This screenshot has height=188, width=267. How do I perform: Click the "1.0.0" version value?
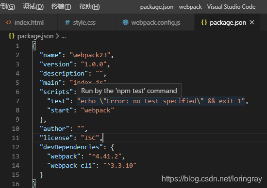[x=94, y=64]
